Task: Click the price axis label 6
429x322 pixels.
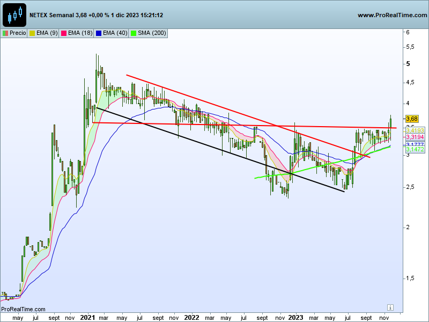Action: [408, 32]
